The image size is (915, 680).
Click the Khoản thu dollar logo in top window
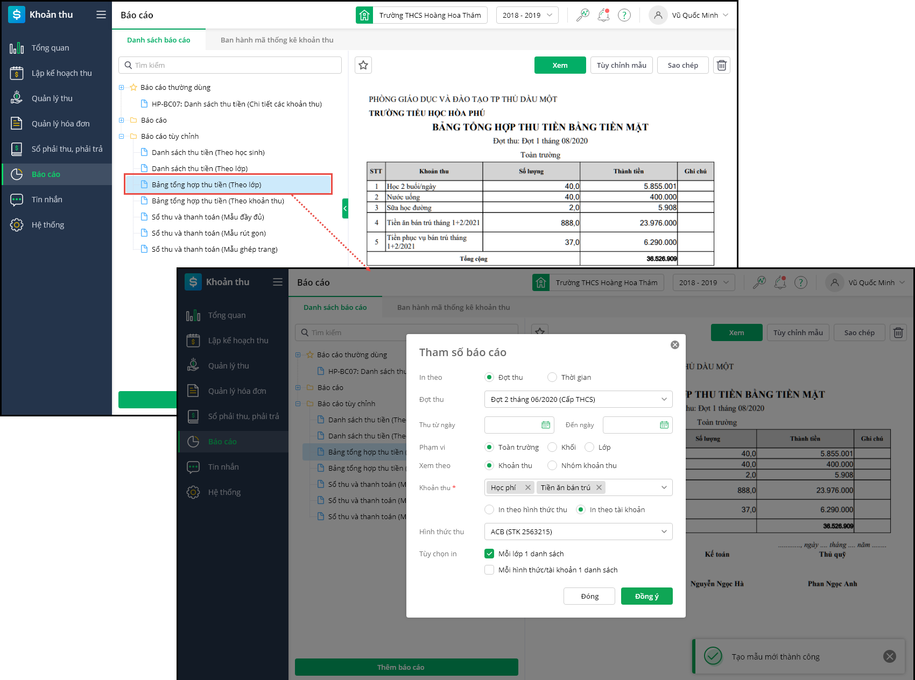[17, 15]
